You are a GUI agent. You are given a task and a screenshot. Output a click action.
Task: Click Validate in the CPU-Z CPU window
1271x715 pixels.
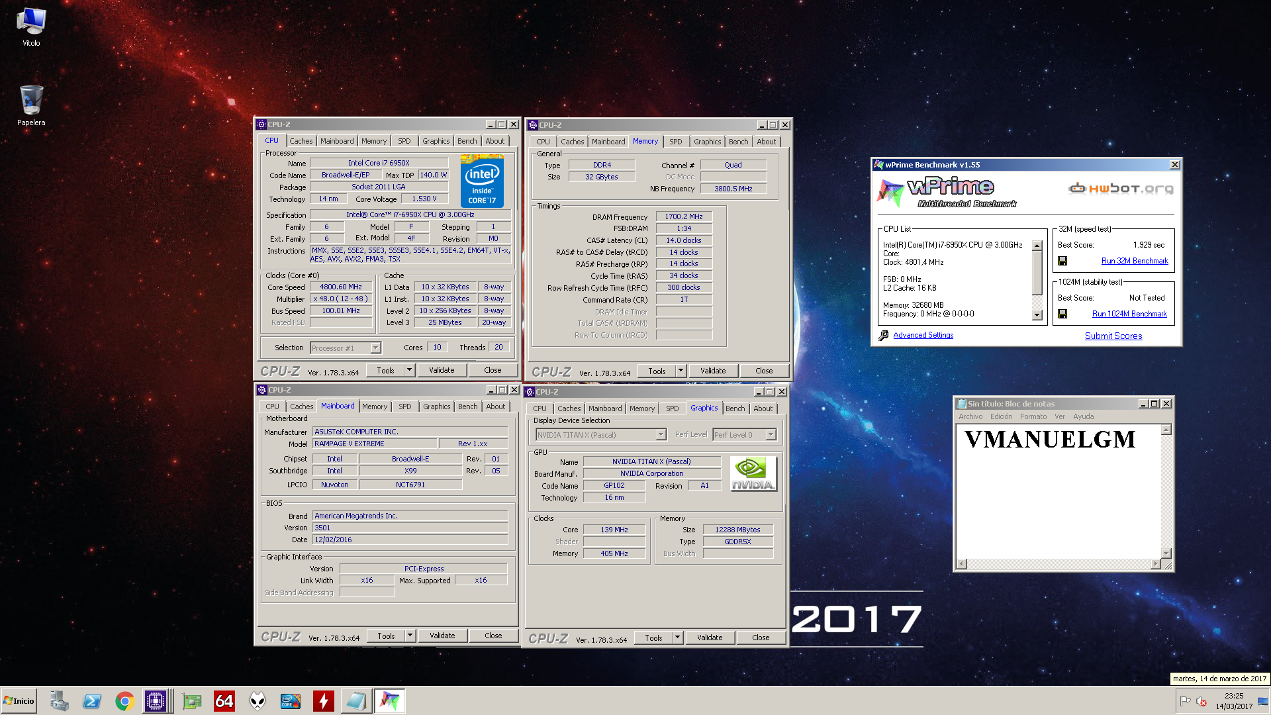pyautogui.click(x=442, y=370)
